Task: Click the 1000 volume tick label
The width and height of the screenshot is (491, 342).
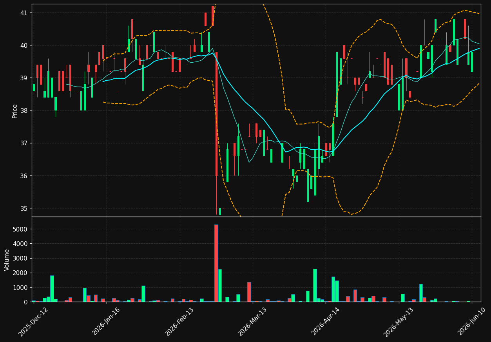Action: pos(21,288)
